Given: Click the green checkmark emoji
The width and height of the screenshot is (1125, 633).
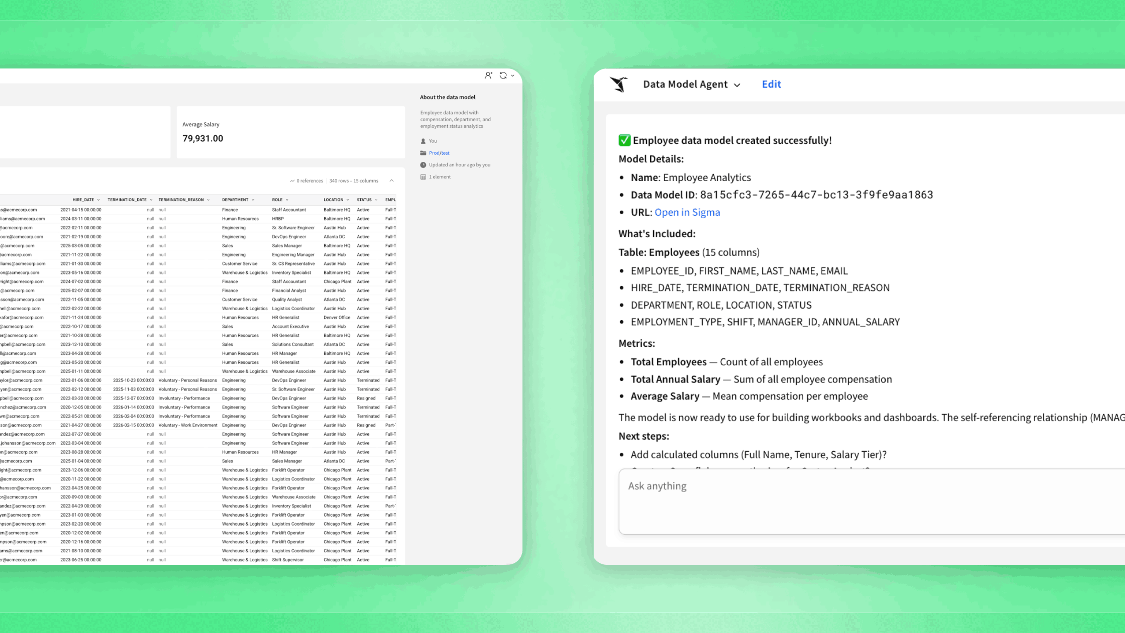Looking at the screenshot, I should (x=625, y=140).
